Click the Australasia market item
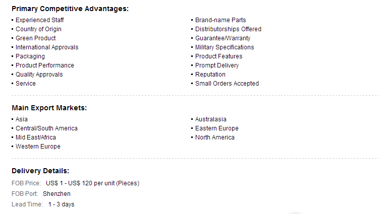Viewport: 387px width, 214px height. (211, 119)
